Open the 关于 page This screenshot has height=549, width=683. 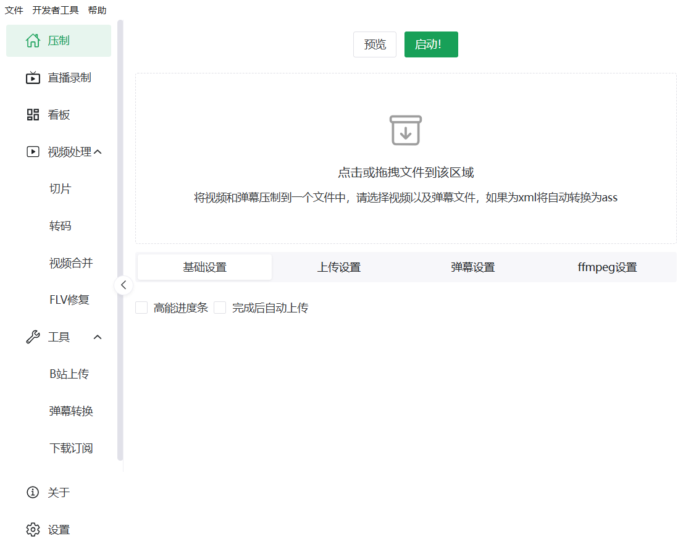pyautogui.click(x=59, y=492)
